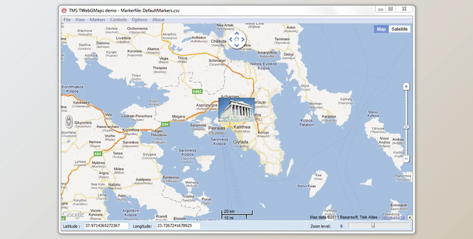Click the Steno Keas label
Screen dimensions: 473x239
307,186
